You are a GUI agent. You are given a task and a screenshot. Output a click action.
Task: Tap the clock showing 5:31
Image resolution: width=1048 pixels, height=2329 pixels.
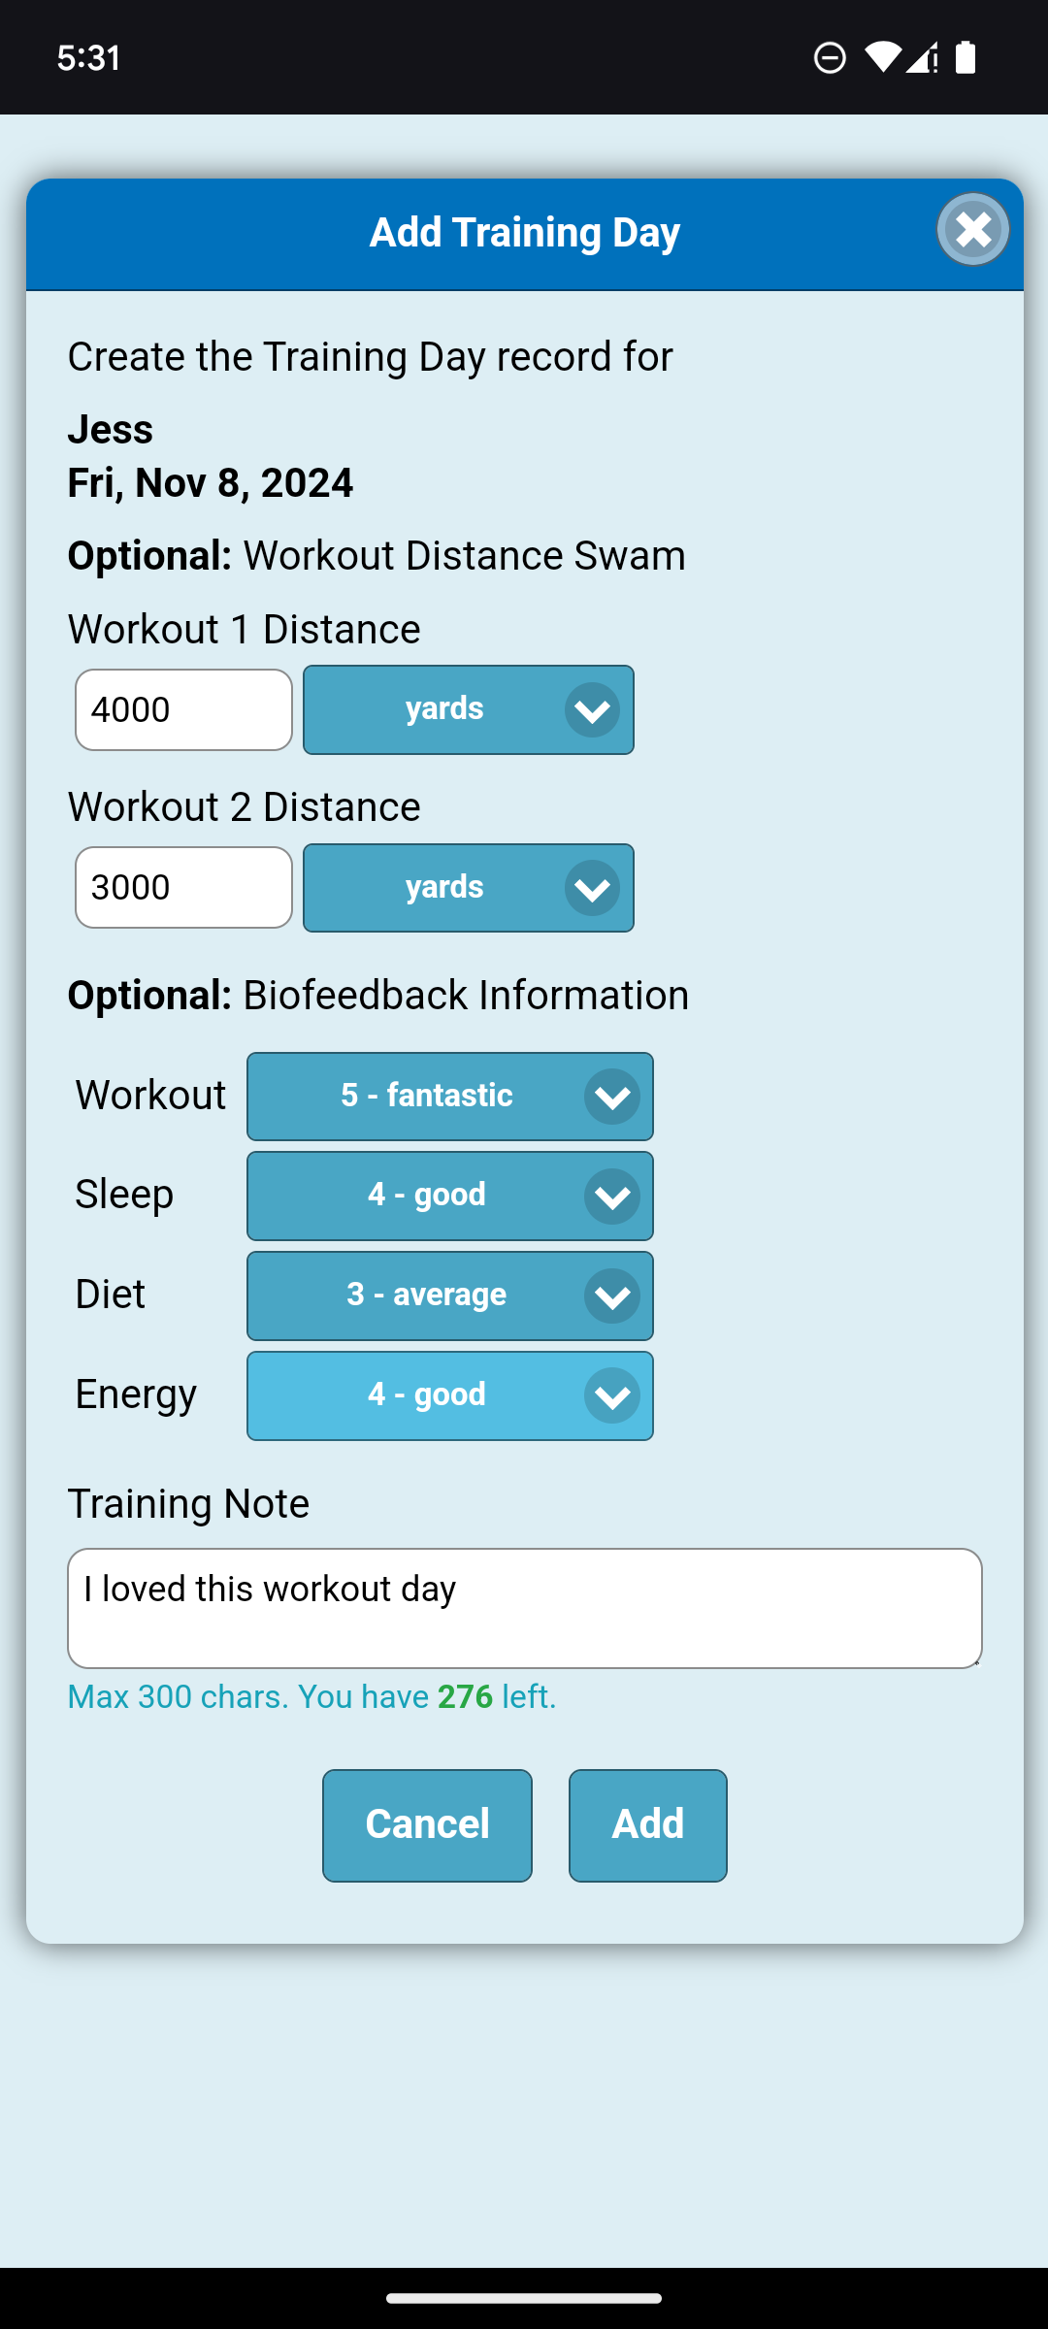point(89,58)
